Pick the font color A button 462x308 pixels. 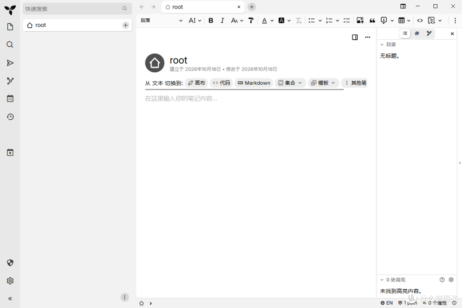[x=264, y=21]
